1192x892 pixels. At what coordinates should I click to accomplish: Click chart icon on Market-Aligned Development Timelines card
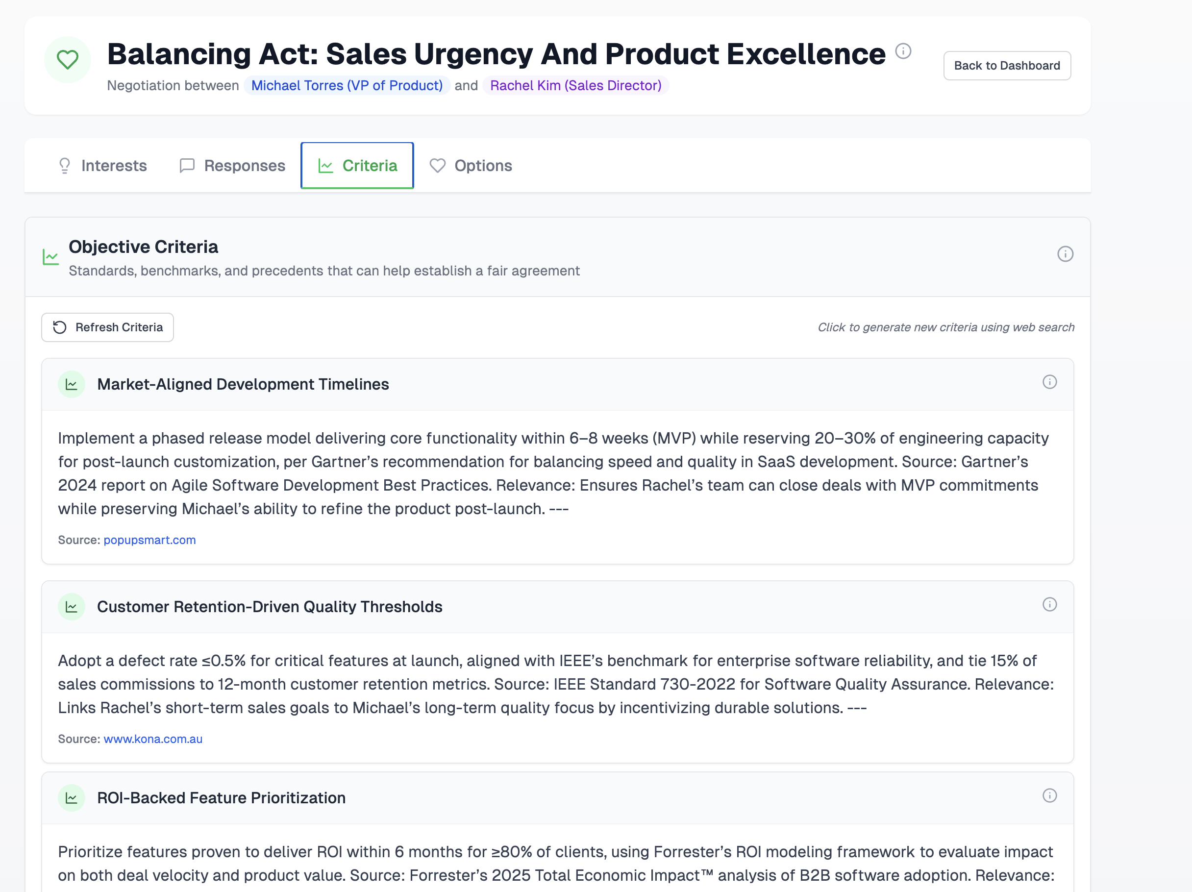tap(72, 384)
